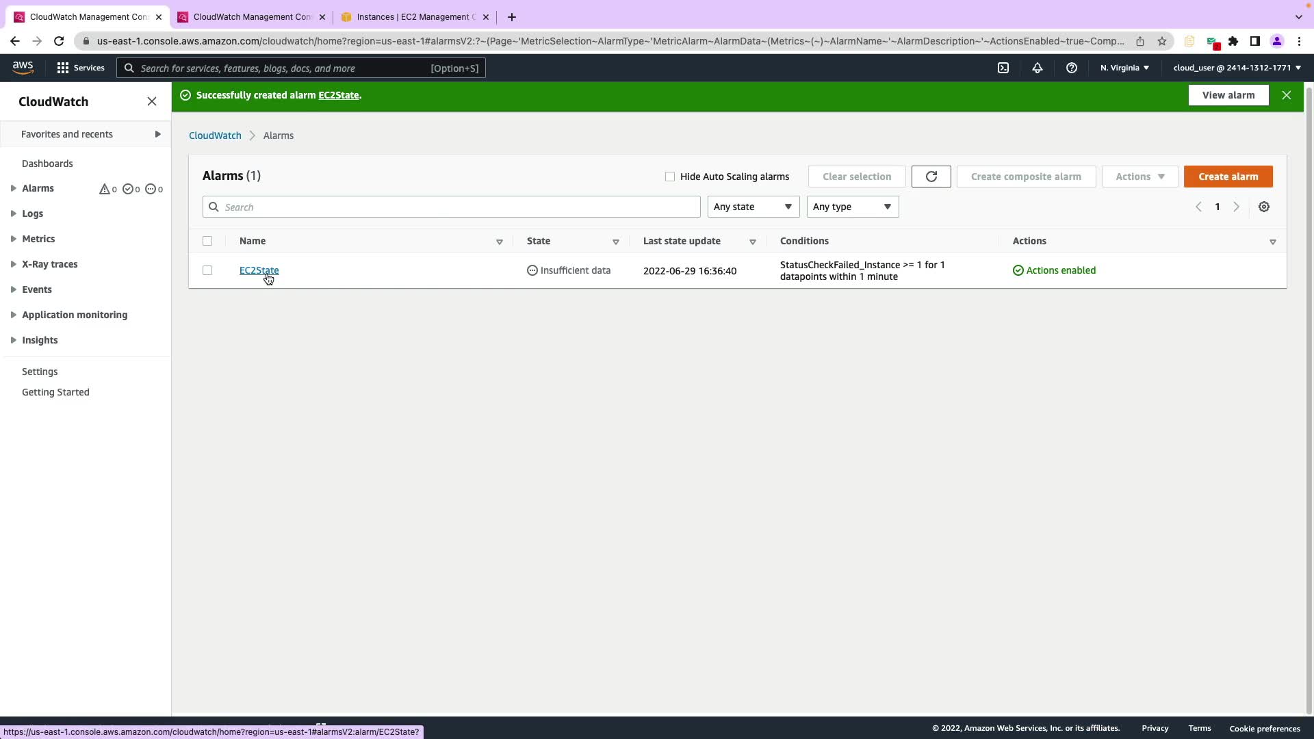Open the N. Virginia region menu

1124,68
